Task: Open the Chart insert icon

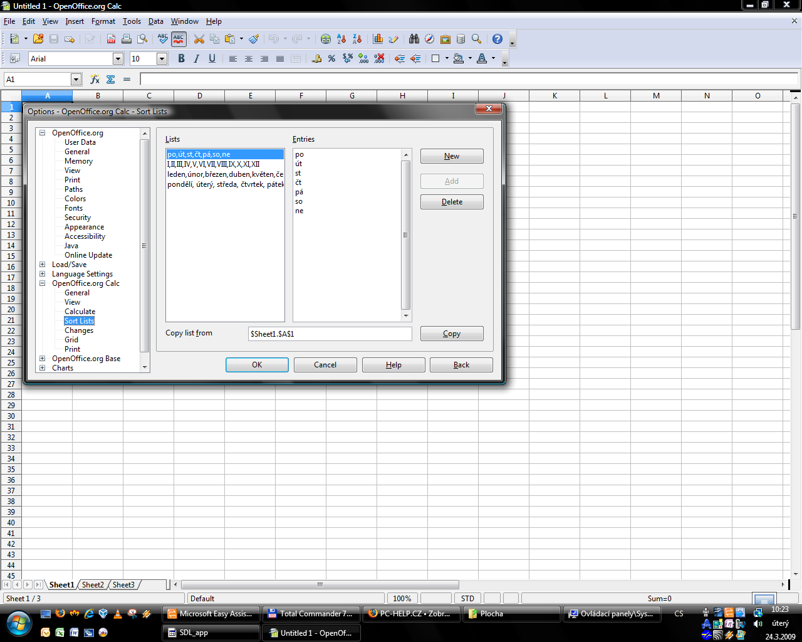Action: pyautogui.click(x=378, y=39)
